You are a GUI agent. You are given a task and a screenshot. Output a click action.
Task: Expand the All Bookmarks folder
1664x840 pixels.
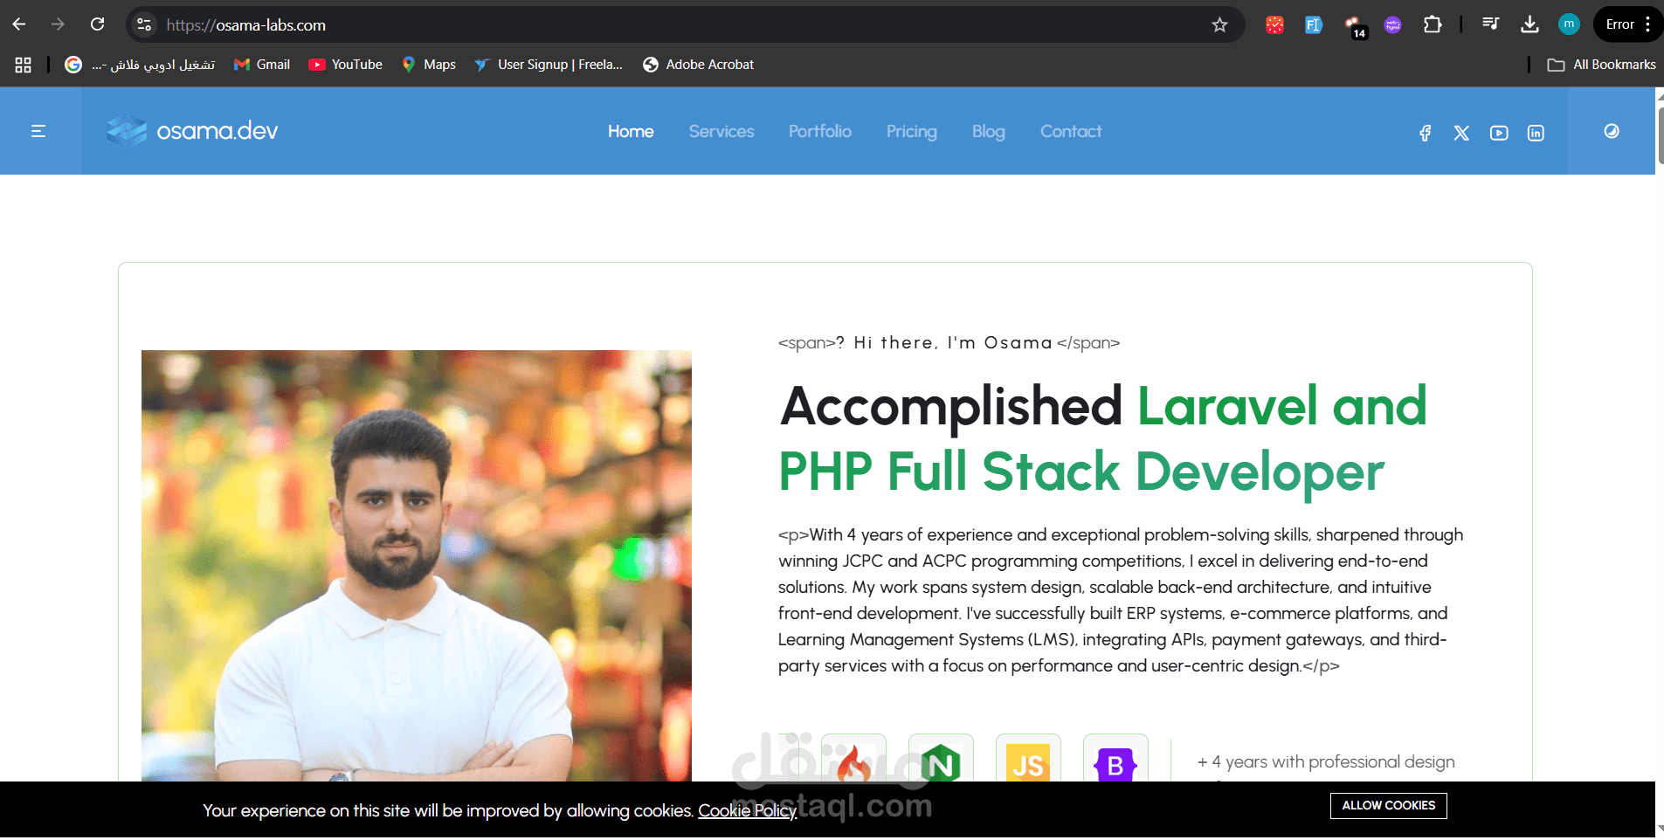coord(1601,65)
